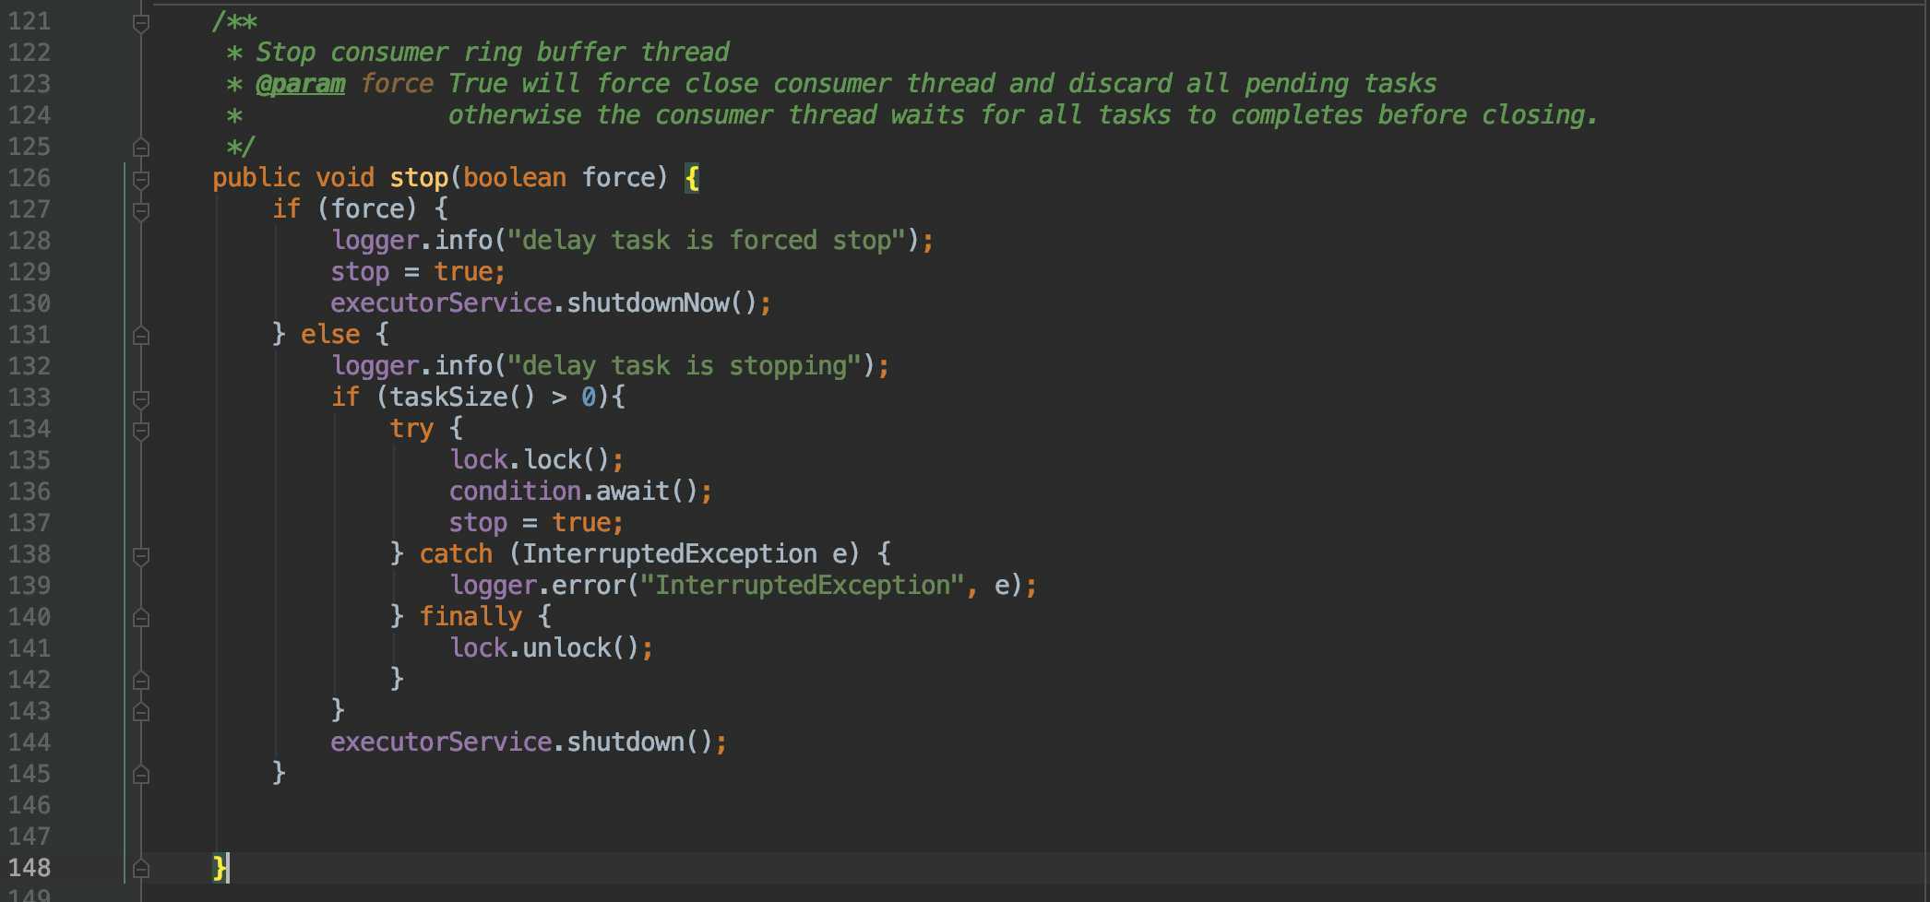Click lock.unlock() on line 141
Screen dimensions: 1930x902
tap(544, 648)
